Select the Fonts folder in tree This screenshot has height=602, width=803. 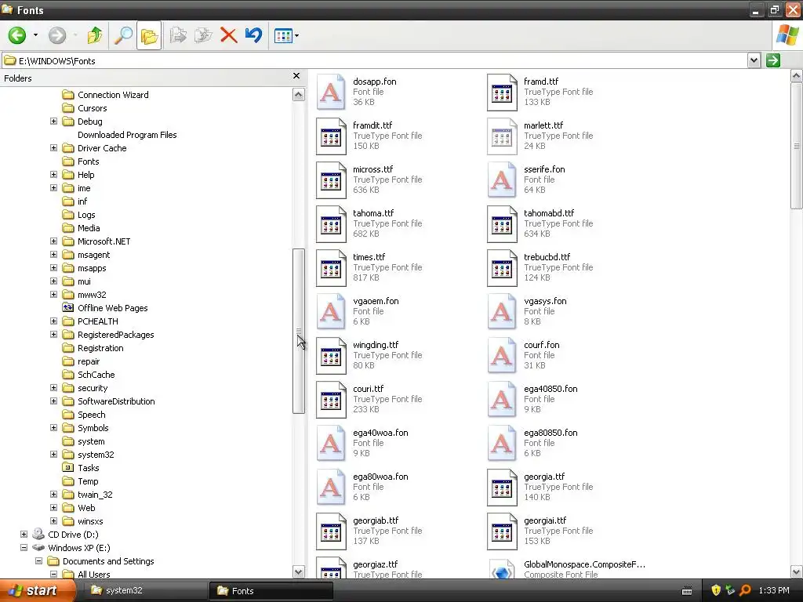[x=81, y=161]
